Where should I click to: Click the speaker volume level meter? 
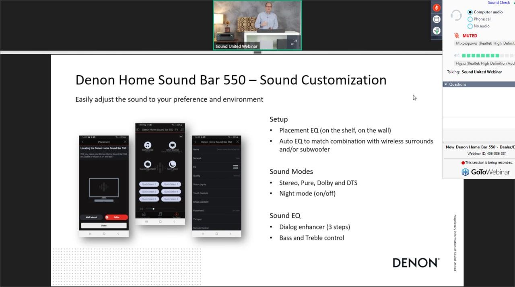[487, 55]
